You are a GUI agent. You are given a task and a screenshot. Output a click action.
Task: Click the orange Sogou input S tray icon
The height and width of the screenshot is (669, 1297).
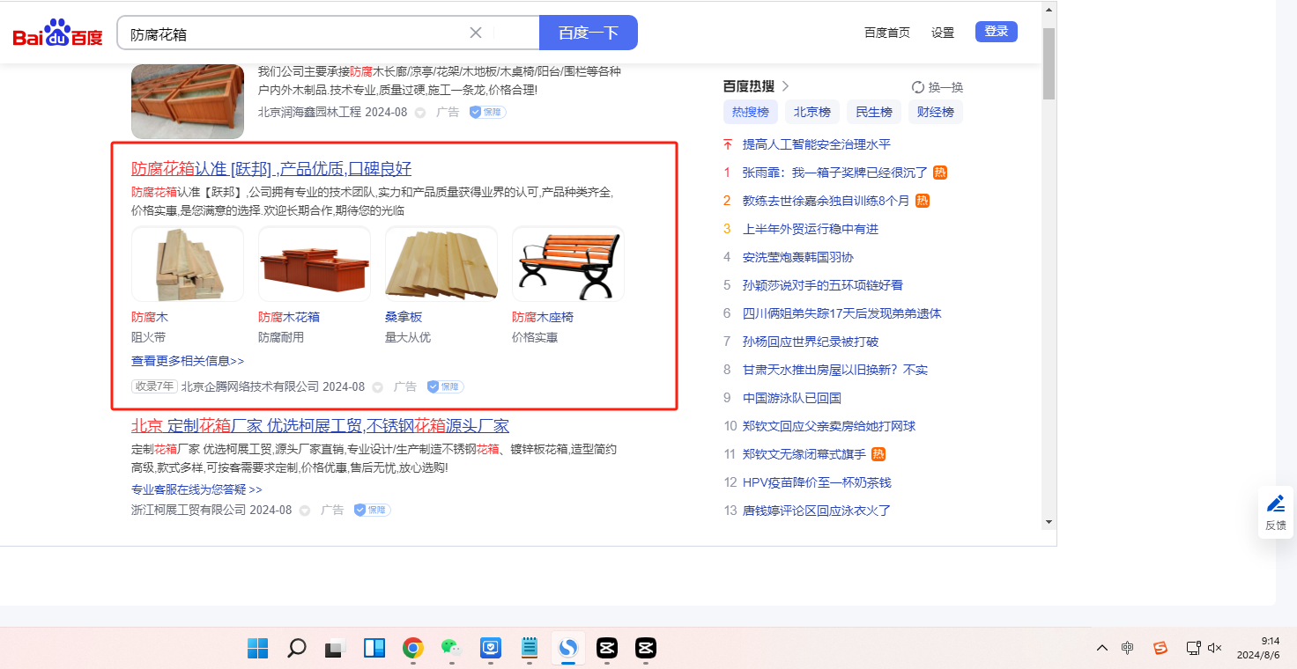point(1160,648)
